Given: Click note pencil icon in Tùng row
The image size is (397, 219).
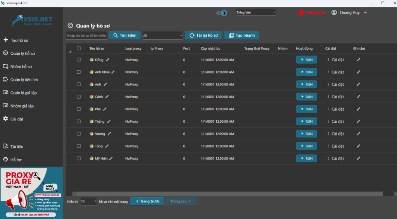Looking at the screenshot, I should pos(358,146).
